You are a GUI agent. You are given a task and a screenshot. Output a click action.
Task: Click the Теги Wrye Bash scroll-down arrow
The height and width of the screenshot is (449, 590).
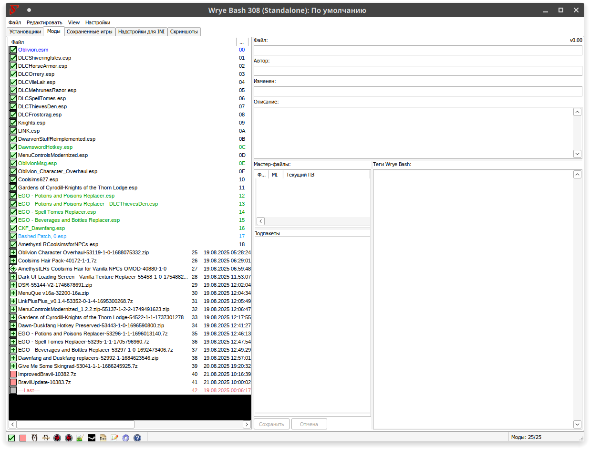point(577,424)
